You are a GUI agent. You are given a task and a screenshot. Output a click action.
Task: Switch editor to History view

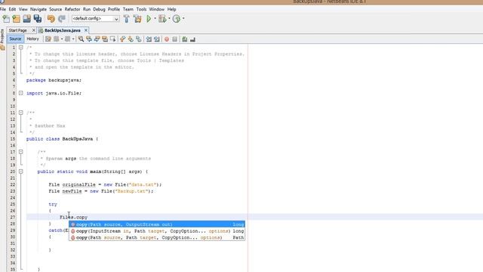point(32,39)
